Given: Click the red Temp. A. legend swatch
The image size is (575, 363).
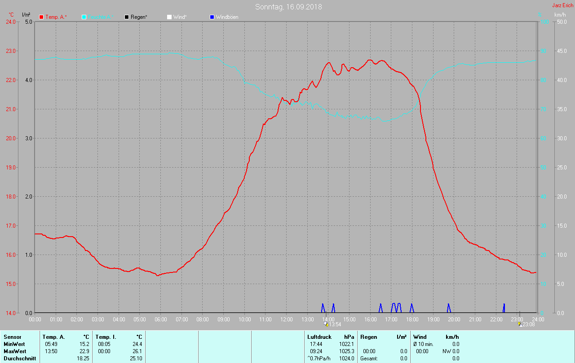Looking at the screenshot, I should click(x=41, y=17).
